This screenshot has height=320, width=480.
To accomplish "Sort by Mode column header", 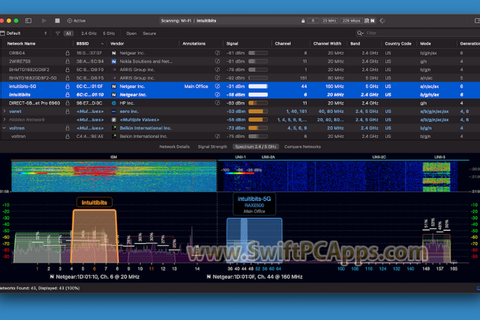I will point(425,43).
